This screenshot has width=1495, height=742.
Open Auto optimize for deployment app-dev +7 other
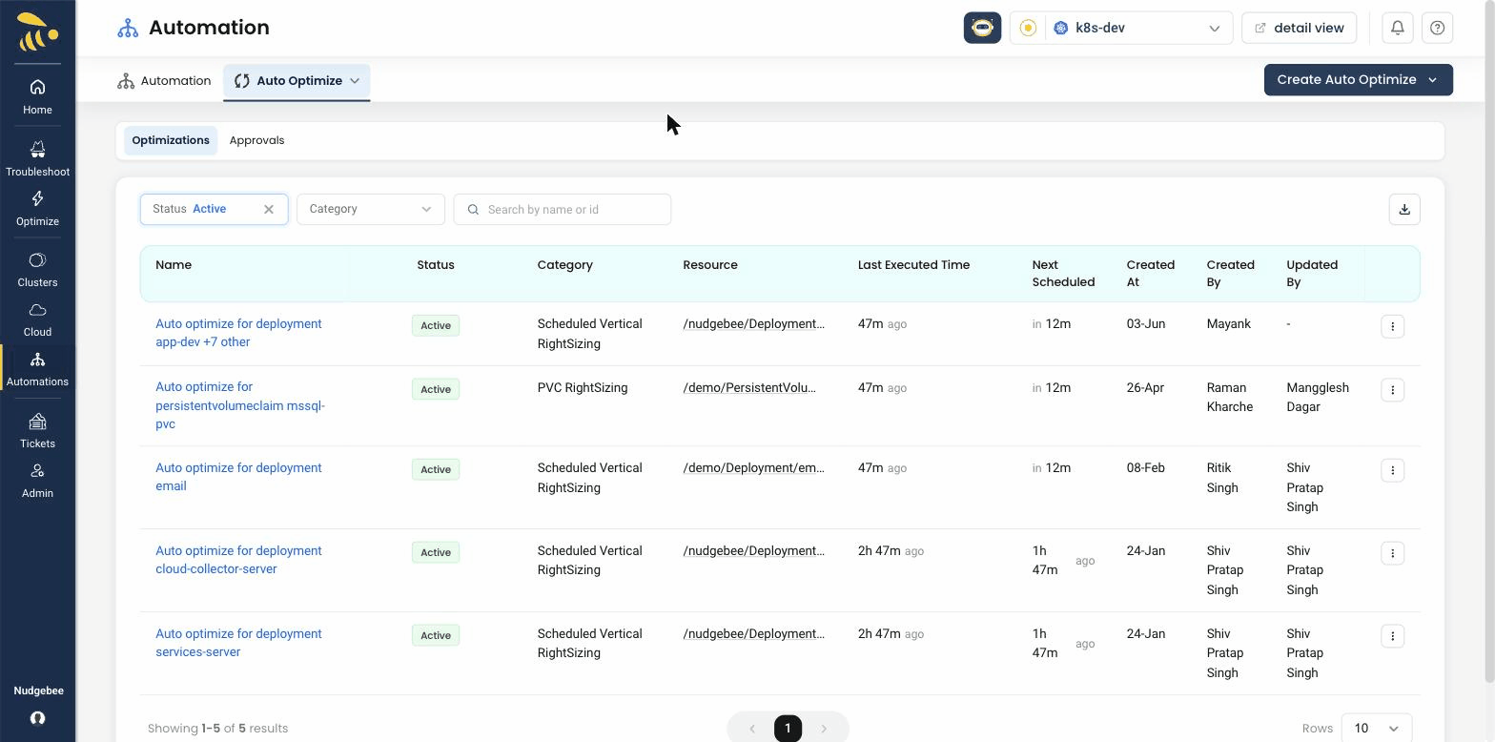(x=238, y=333)
